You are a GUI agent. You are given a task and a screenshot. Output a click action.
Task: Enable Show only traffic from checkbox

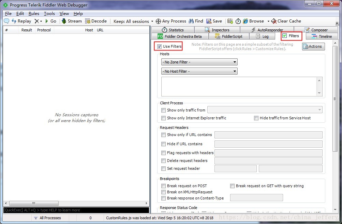coord(163,110)
